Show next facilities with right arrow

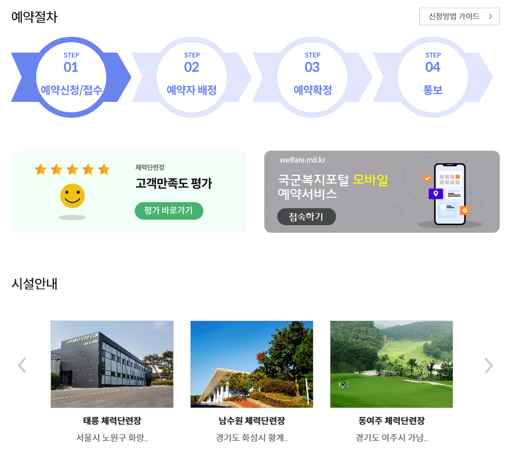[x=488, y=365]
